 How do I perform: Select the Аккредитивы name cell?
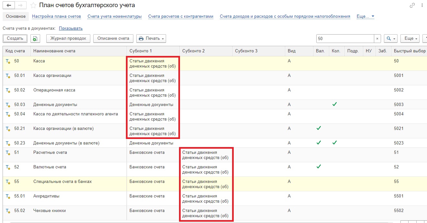(x=79, y=198)
